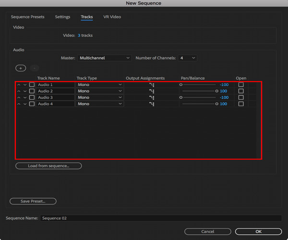Switch to the Settings tab
Screen dimensions: 288x240
tap(62, 17)
